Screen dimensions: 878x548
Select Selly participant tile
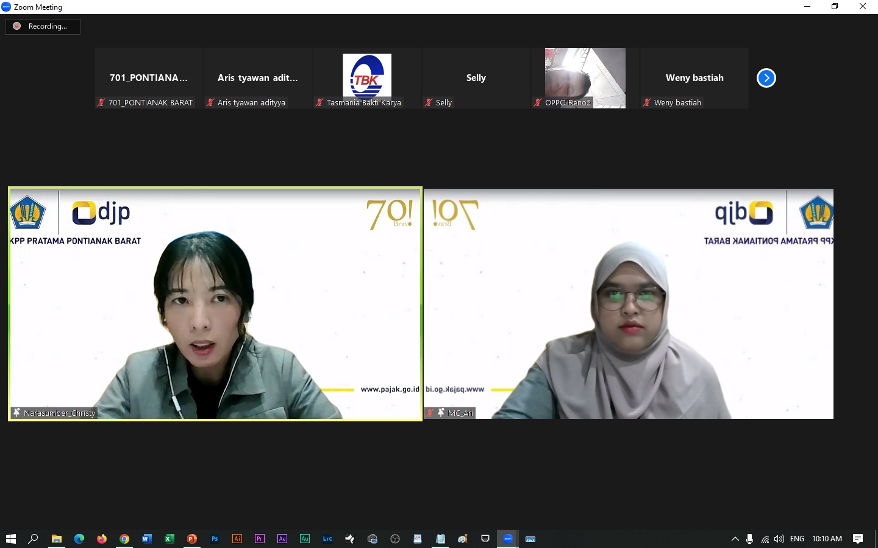click(x=476, y=78)
